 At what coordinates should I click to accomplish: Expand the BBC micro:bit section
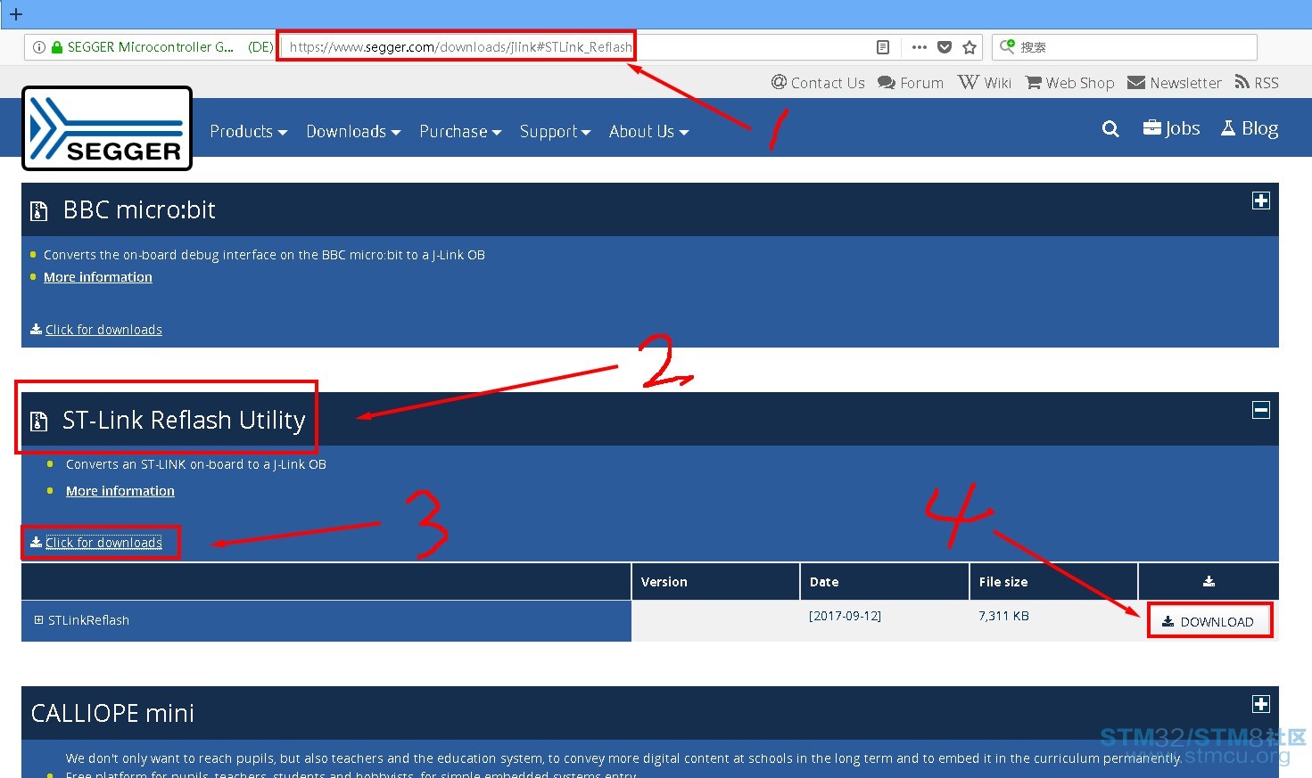tap(1261, 201)
